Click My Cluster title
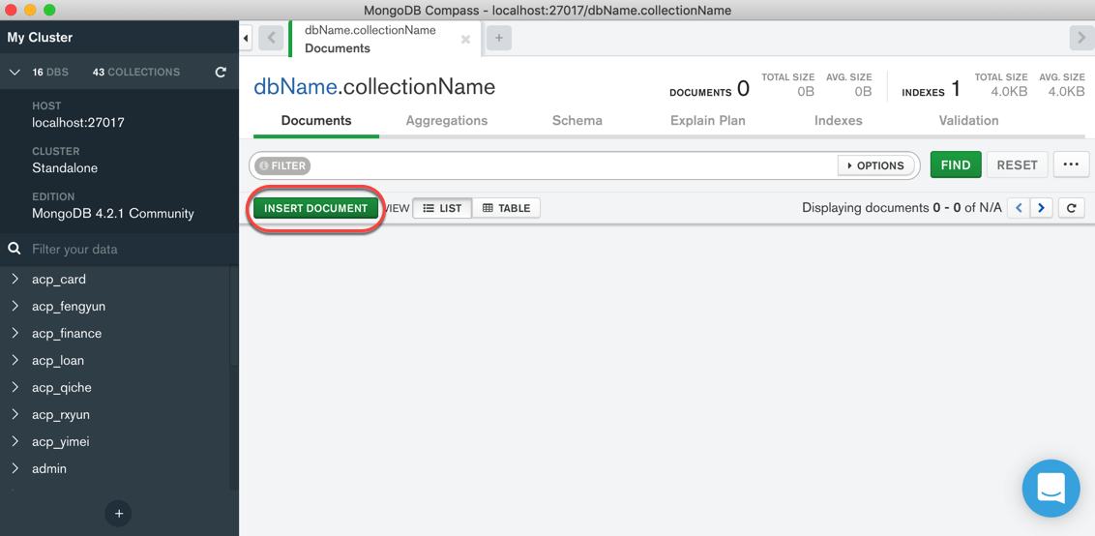1095x536 pixels. click(x=40, y=38)
